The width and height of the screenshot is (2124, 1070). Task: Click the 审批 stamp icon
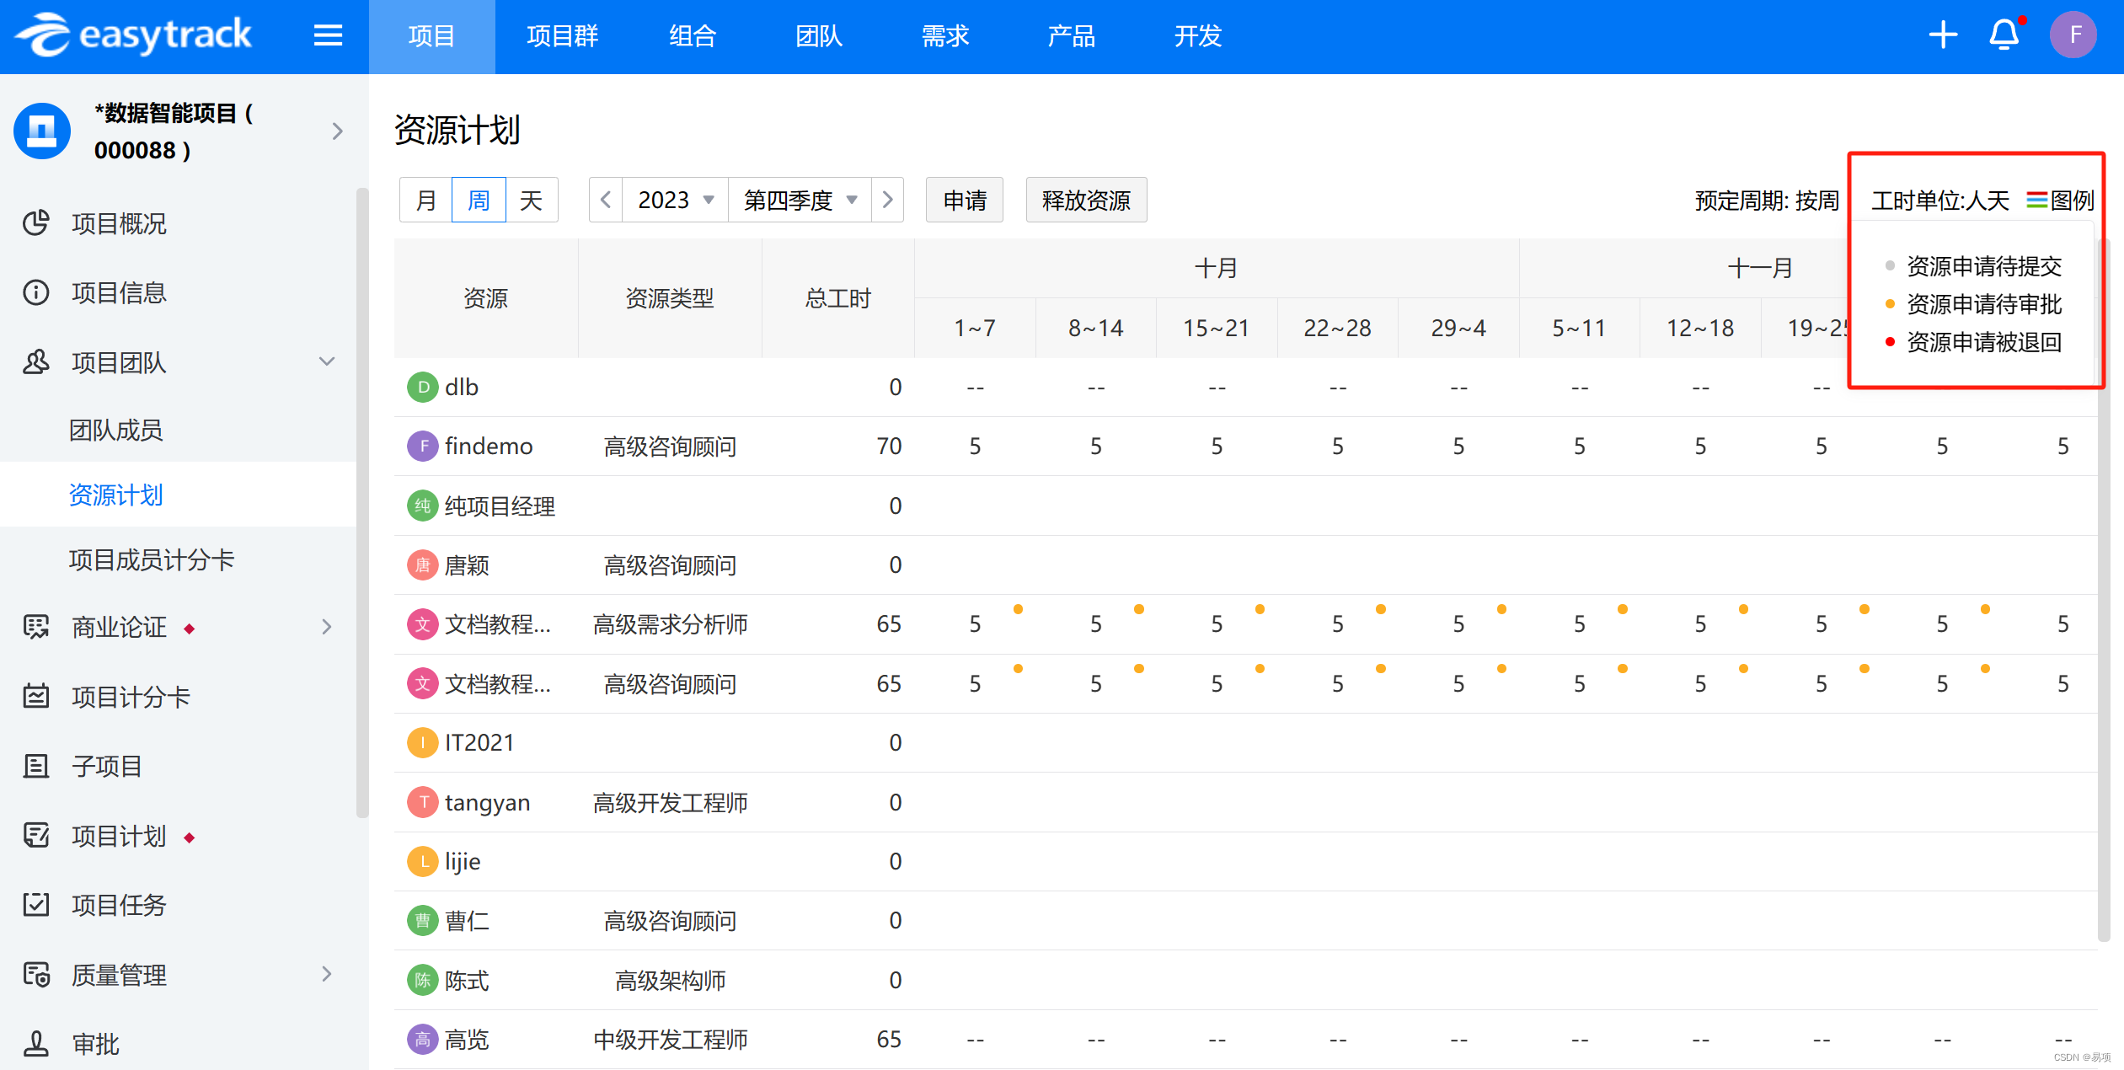coord(36,1044)
